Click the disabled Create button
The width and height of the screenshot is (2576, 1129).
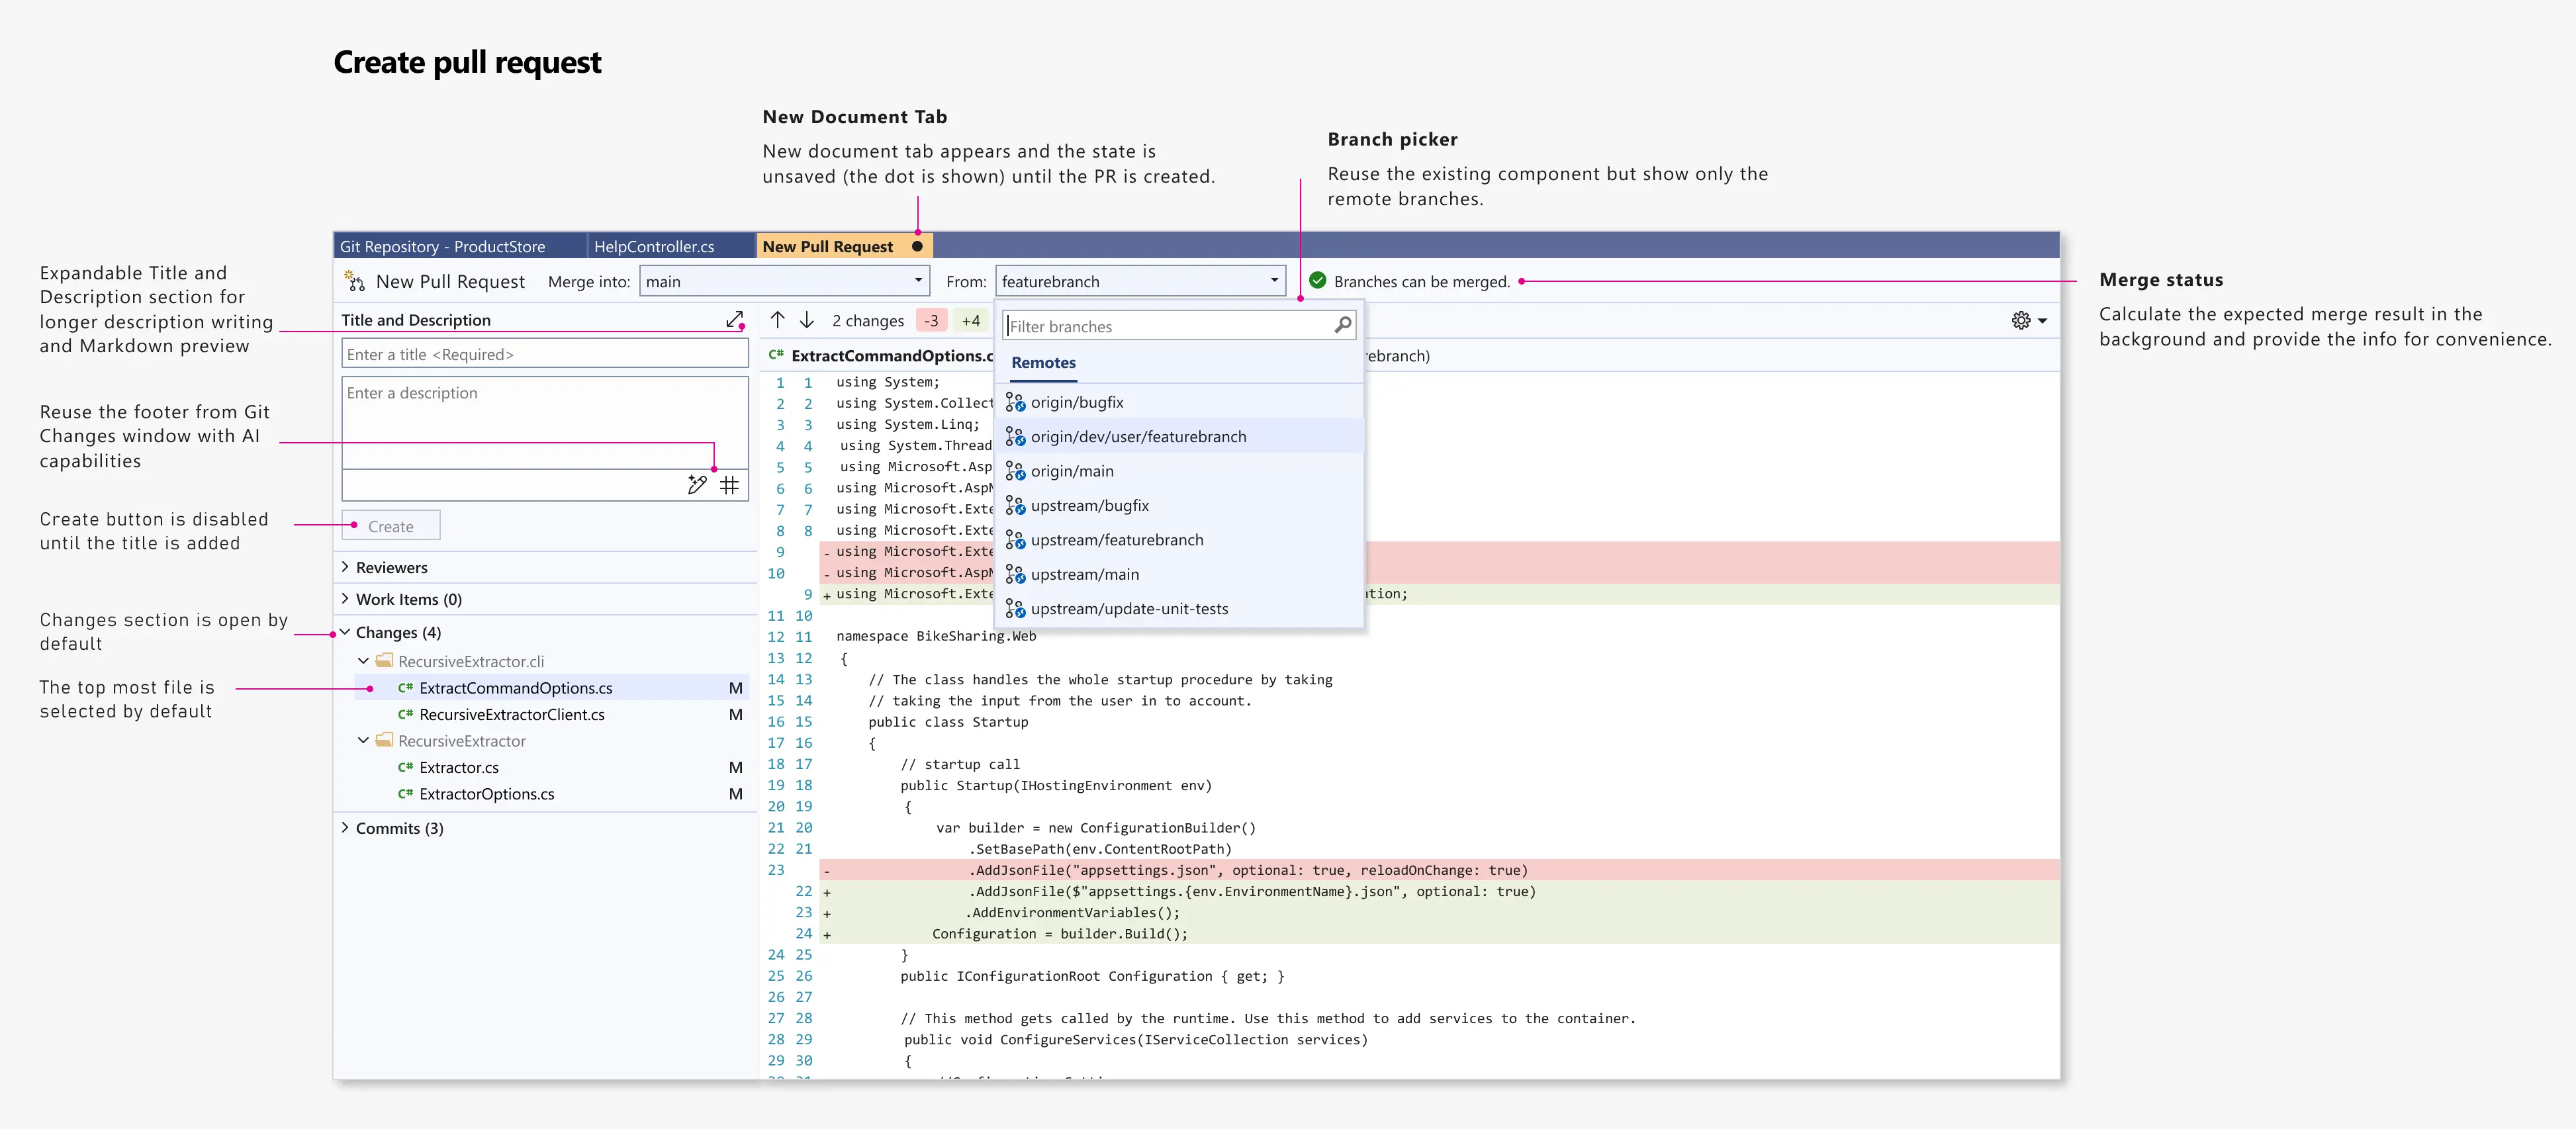click(x=390, y=525)
